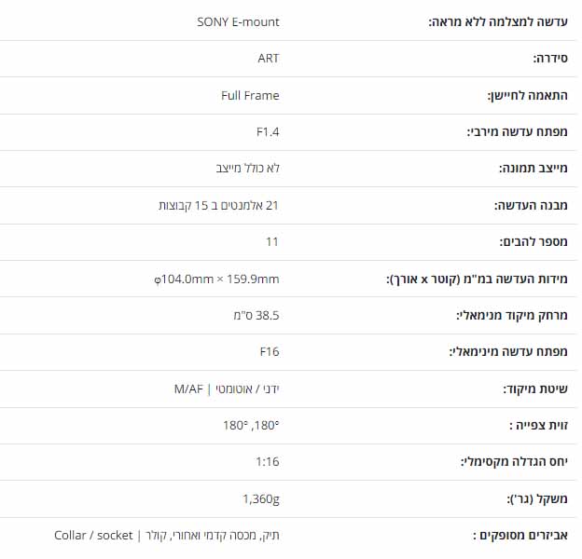Select the 1,360g weight value
This screenshot has width=582, height=559.
tap(261, 499)
